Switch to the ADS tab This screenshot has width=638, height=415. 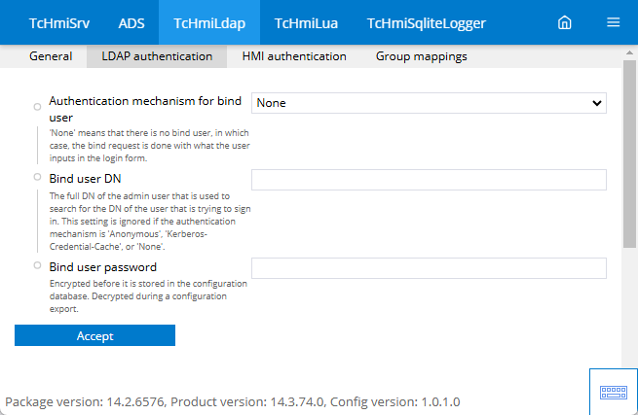pyautogui.click(x=131, y=22)
